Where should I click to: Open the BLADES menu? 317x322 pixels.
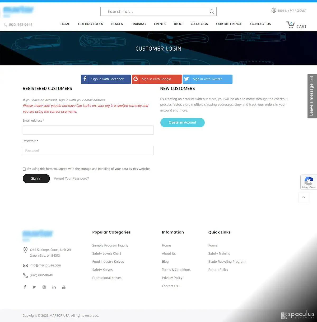(117, 24)
